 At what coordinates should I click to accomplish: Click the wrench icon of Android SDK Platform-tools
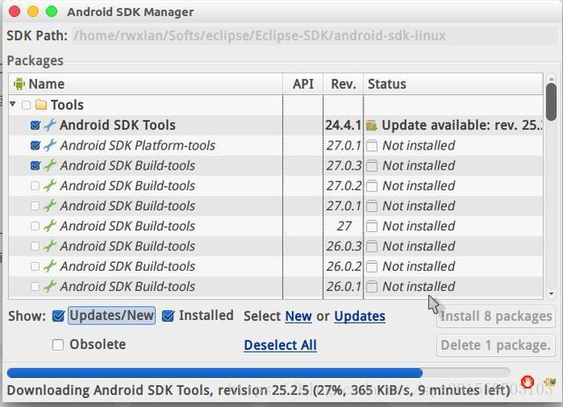pyautogui.click(x=49, y=145)
